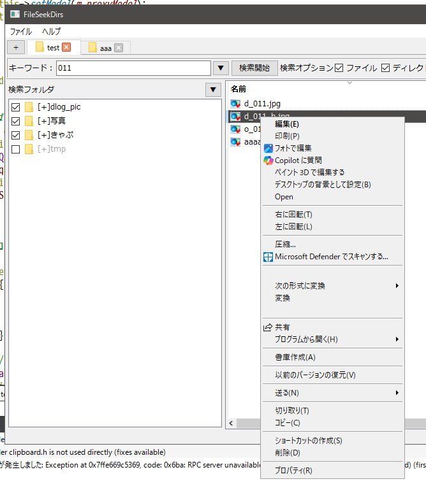Viewport: 426px width, 486px height.
Task: Enable the tmp folder checkbox
Action: [x=16, y=149]
